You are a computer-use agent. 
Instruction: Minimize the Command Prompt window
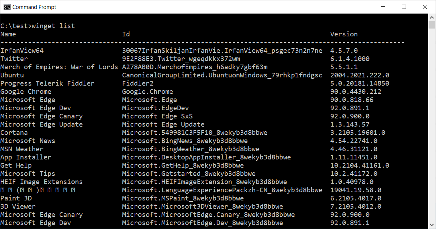383,6
